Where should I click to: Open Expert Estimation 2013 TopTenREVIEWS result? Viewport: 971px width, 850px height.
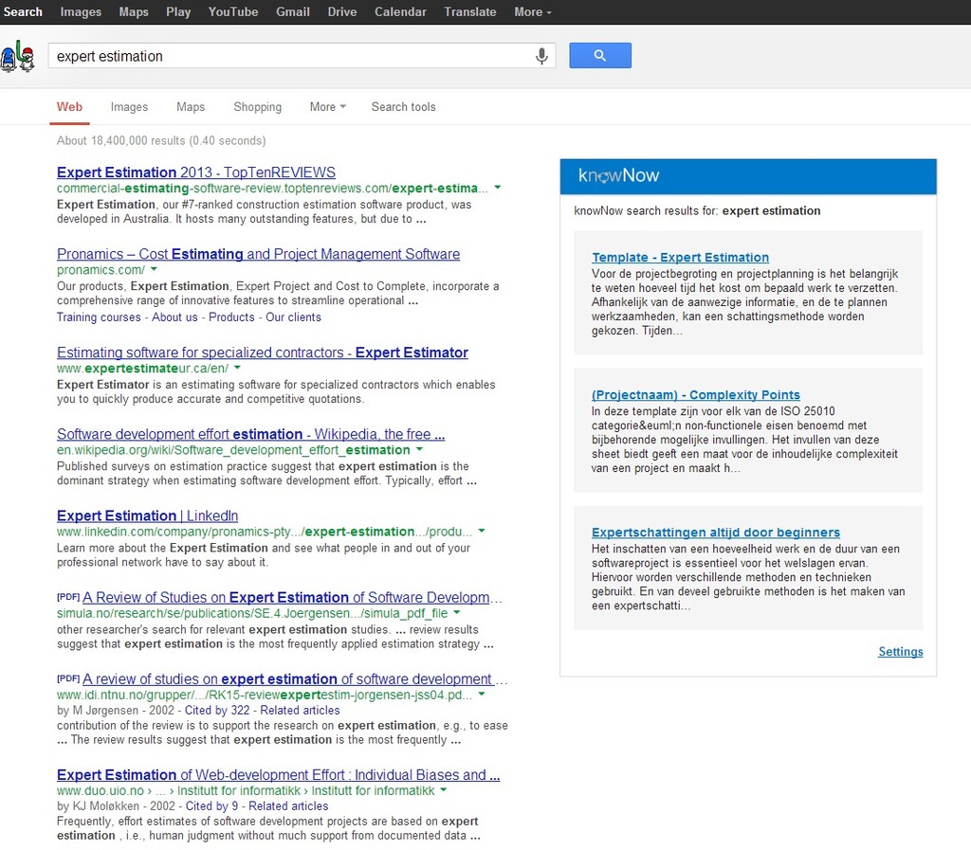coord(196,172)
